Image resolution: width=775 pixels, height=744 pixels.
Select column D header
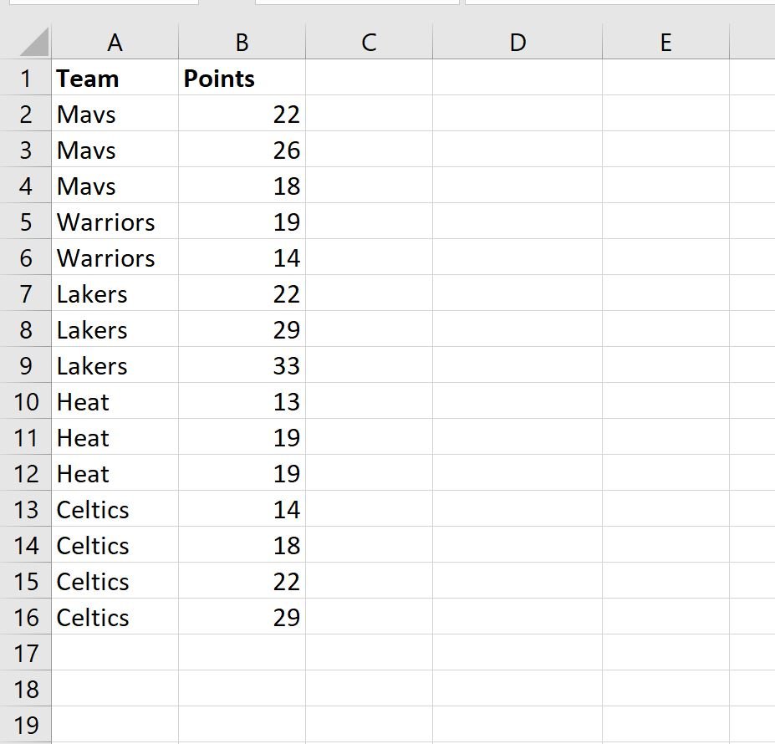point(518,43)
